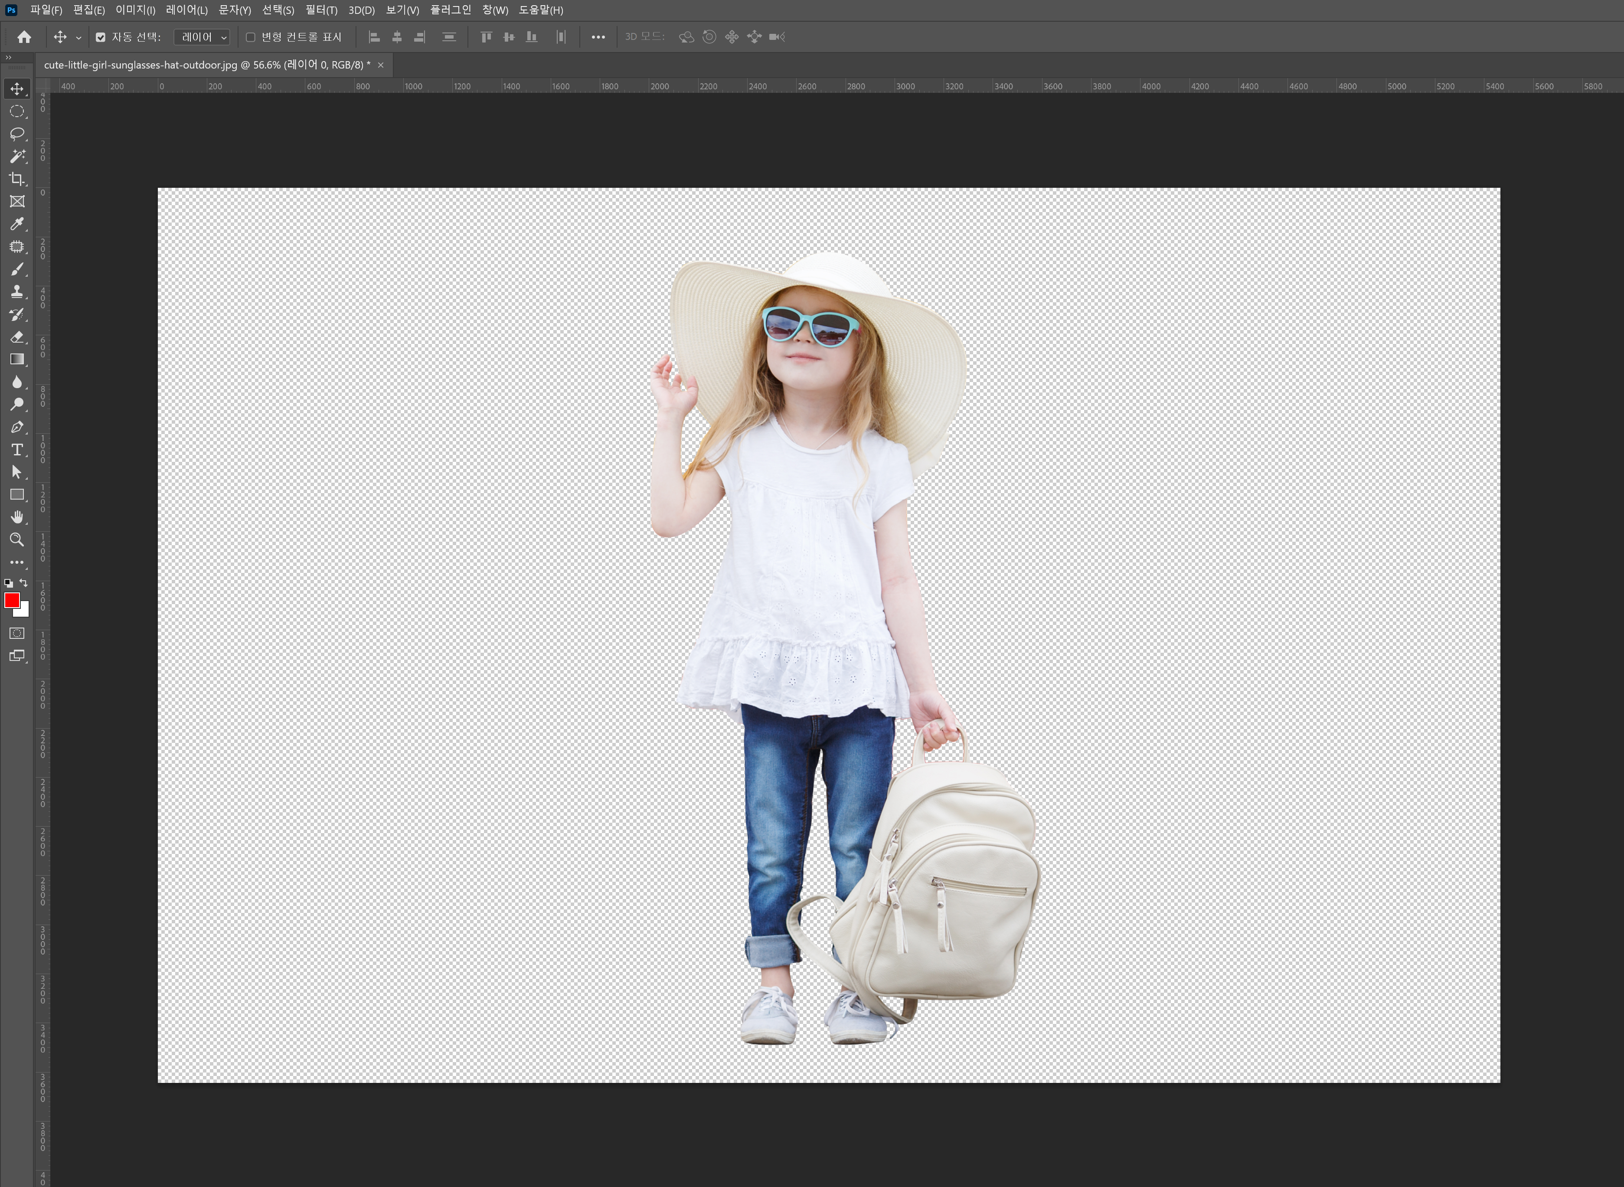Swap foreground and background colors
The image size is (1624, 1187).
pos(24,583)
